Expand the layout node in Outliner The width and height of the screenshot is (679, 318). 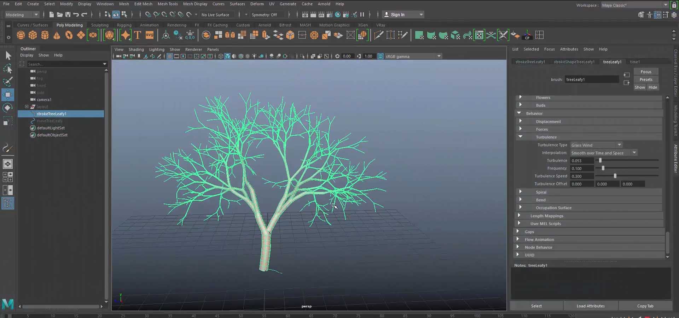pyautogui.click(x=27, y=107)
